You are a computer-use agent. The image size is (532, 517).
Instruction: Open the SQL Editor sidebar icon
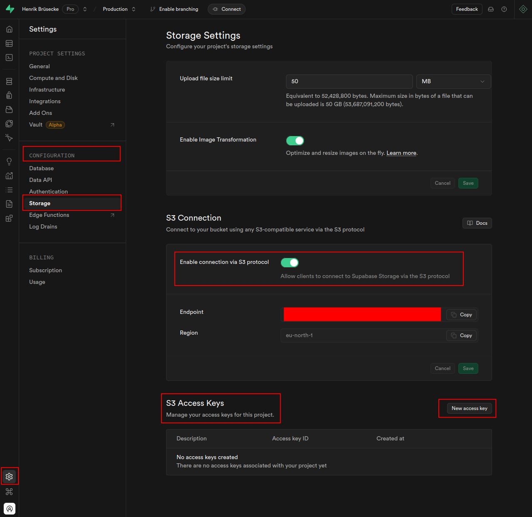click(x=9, y=57)
